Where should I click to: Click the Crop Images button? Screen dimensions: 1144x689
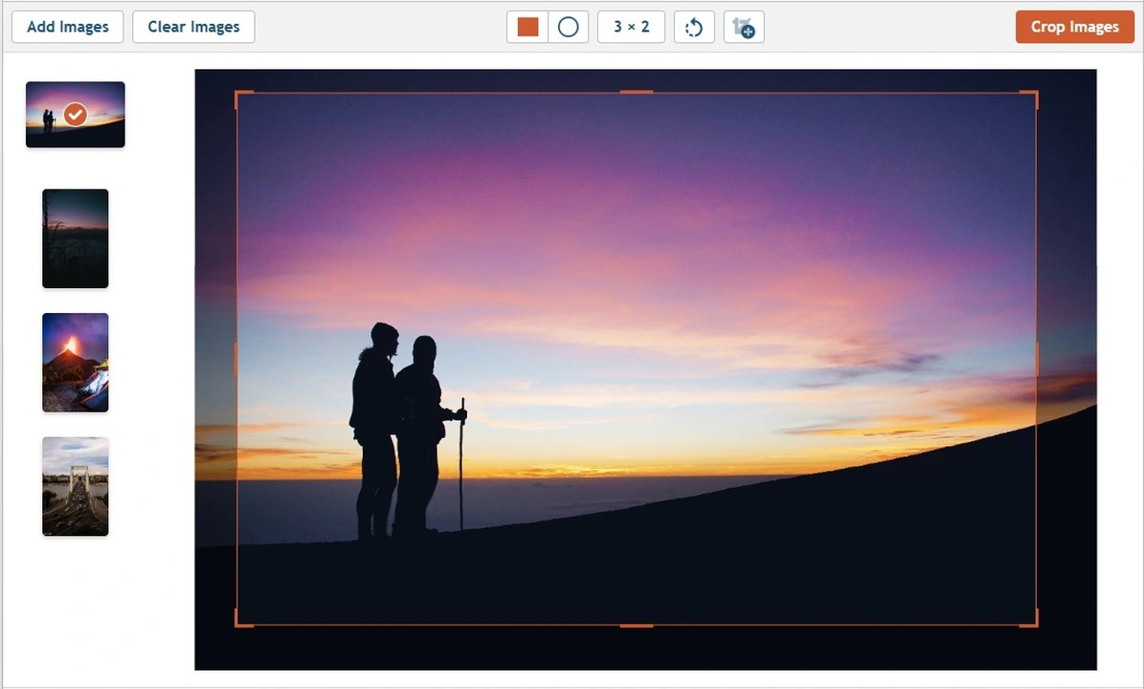point(1074,27)
